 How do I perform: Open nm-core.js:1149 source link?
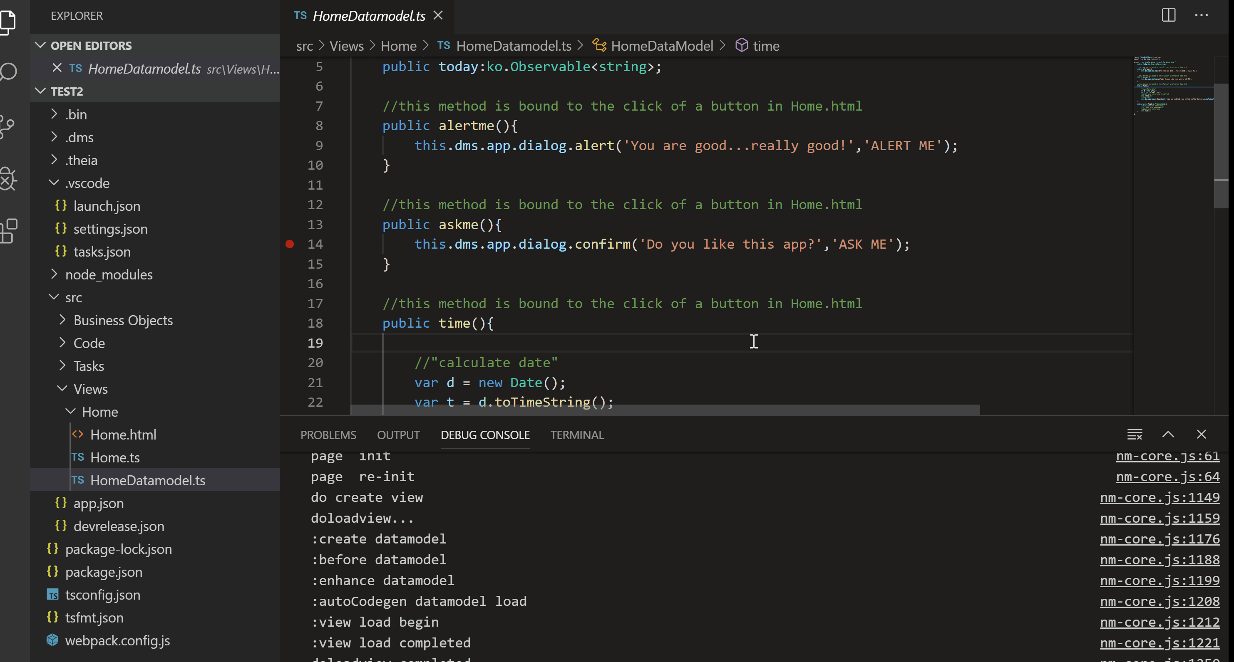(x=1160, y=497)
